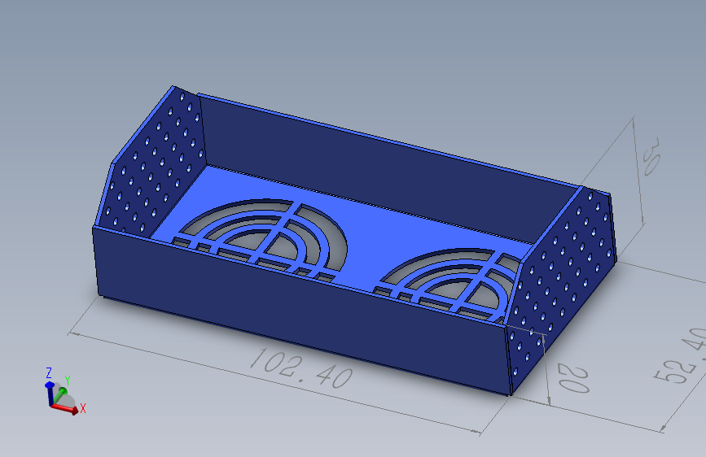This screenshot has width=706, height=457.
Task: Click the 30 dimension value
Action: click(651, 155)
